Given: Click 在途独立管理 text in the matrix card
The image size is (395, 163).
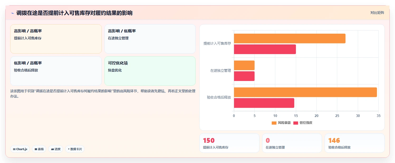Looking at the screenshot, I should 118,38.
